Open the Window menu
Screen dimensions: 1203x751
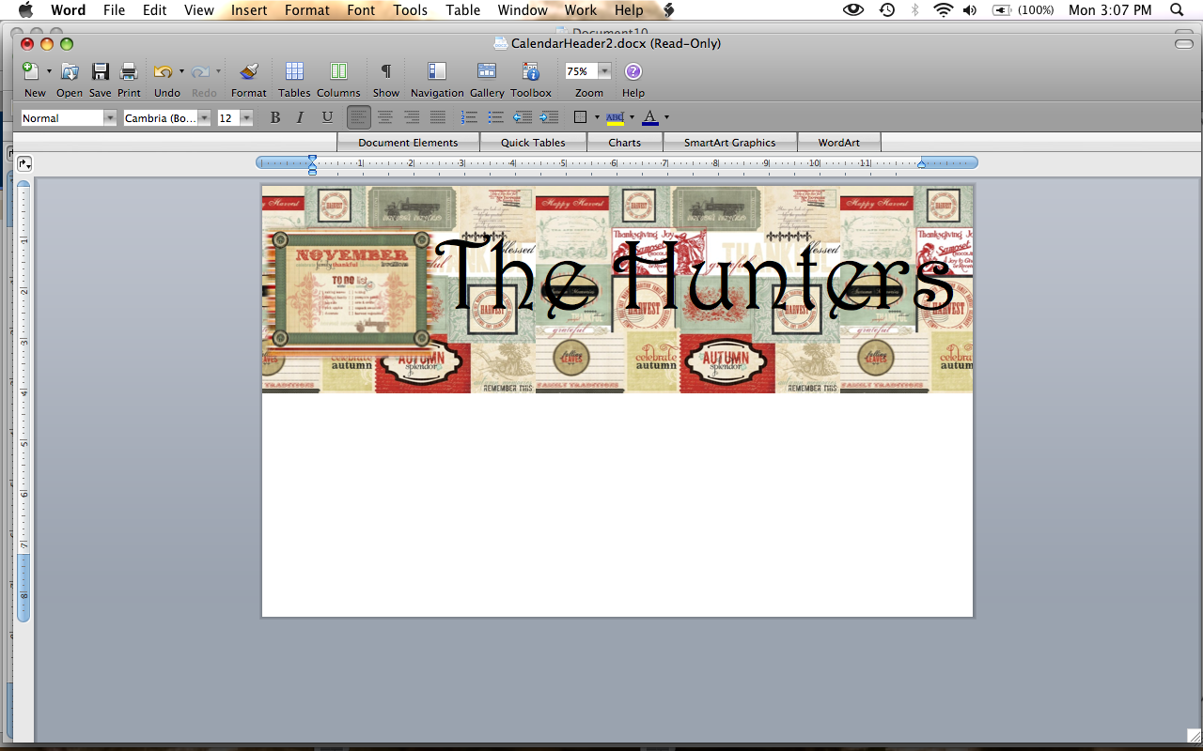(523, 10)
